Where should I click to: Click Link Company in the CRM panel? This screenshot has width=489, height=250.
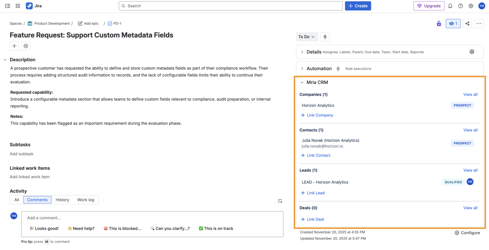[x=317, y=115]
